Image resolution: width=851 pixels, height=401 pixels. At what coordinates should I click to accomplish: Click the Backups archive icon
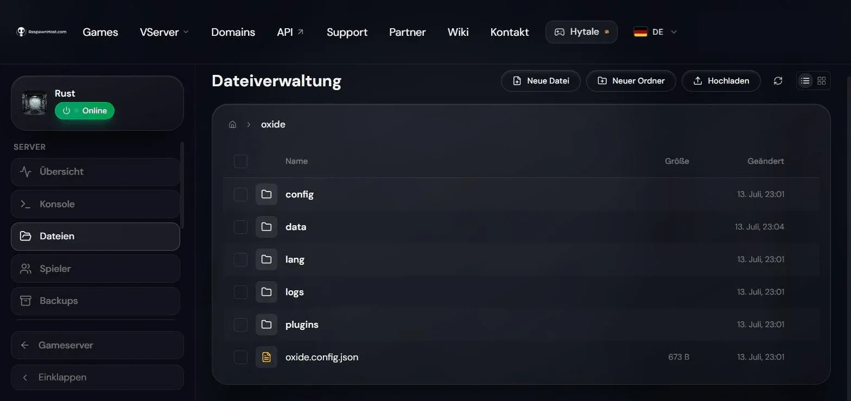(x=26, y=301)
